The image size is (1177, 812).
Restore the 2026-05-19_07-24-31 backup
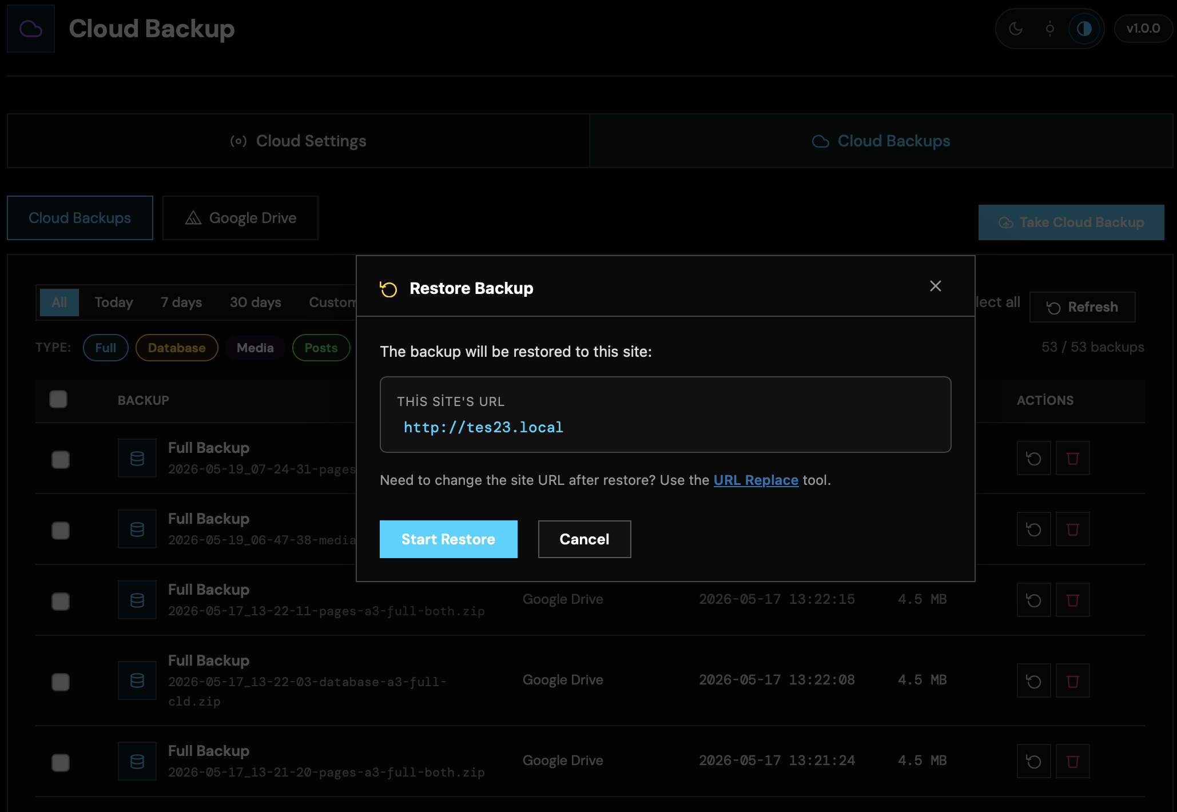click(1034, 458)
